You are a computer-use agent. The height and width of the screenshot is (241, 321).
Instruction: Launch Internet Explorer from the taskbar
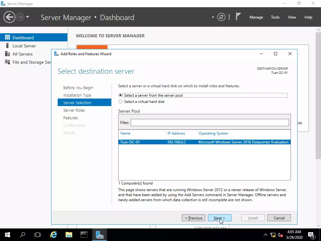[54, 235]
